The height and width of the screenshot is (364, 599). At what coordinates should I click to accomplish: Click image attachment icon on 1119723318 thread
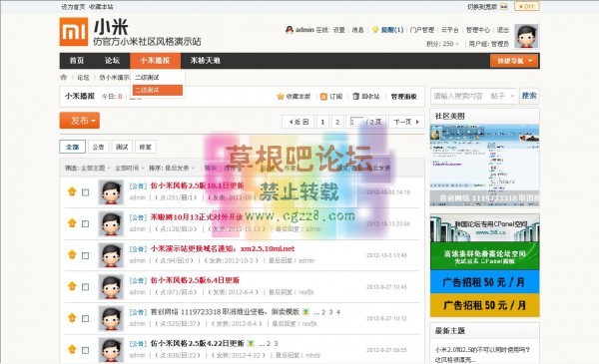[305, 312]
